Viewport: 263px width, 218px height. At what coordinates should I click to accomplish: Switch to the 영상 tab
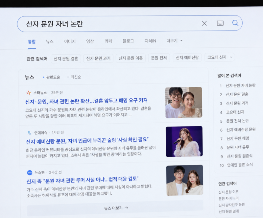(x=90, y=41)
